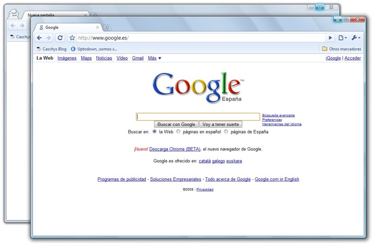Click Descarga Chrome (BETA) link

(175, 149)
